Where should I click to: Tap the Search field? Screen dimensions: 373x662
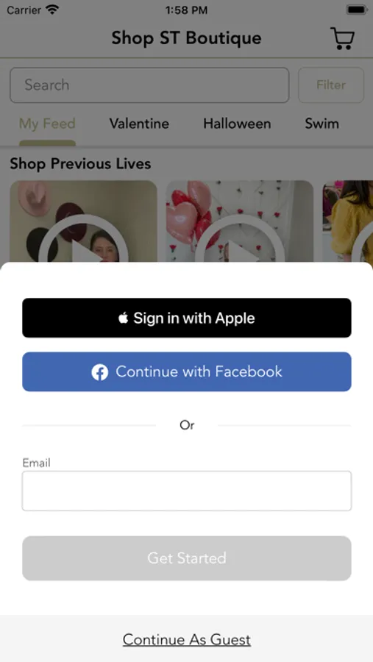(149, 85)
